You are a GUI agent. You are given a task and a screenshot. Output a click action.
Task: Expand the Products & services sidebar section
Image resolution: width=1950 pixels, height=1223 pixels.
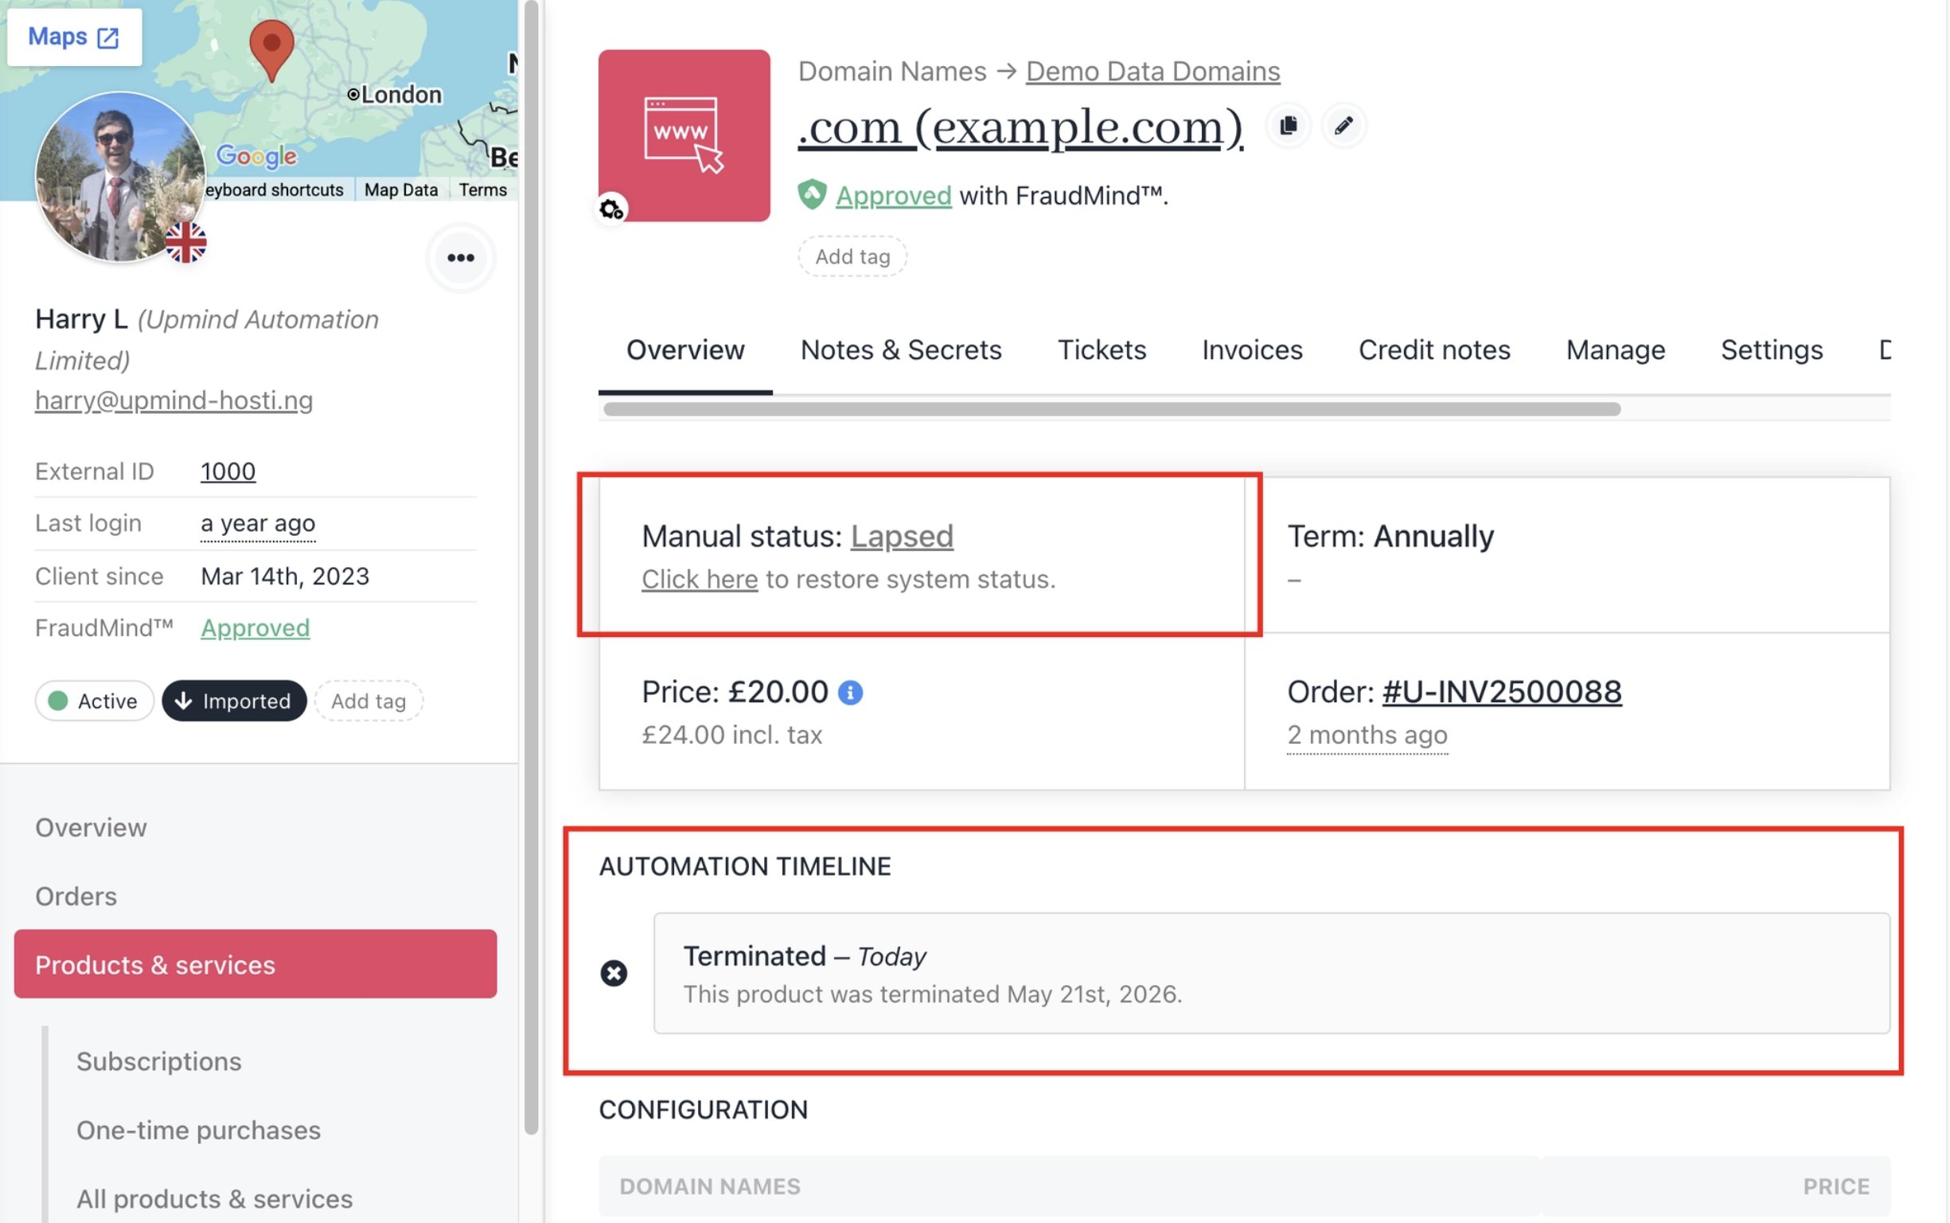tap(255, 964)
